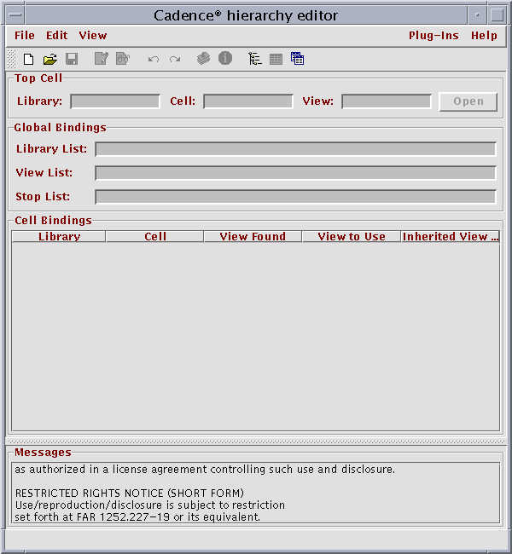Click the New configuration icon
This screenshot has width=512, height=554.
[28, 59]
